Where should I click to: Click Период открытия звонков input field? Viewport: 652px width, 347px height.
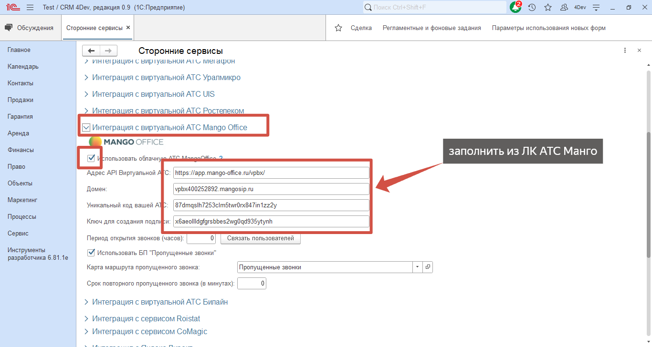(x=201, y=238)
